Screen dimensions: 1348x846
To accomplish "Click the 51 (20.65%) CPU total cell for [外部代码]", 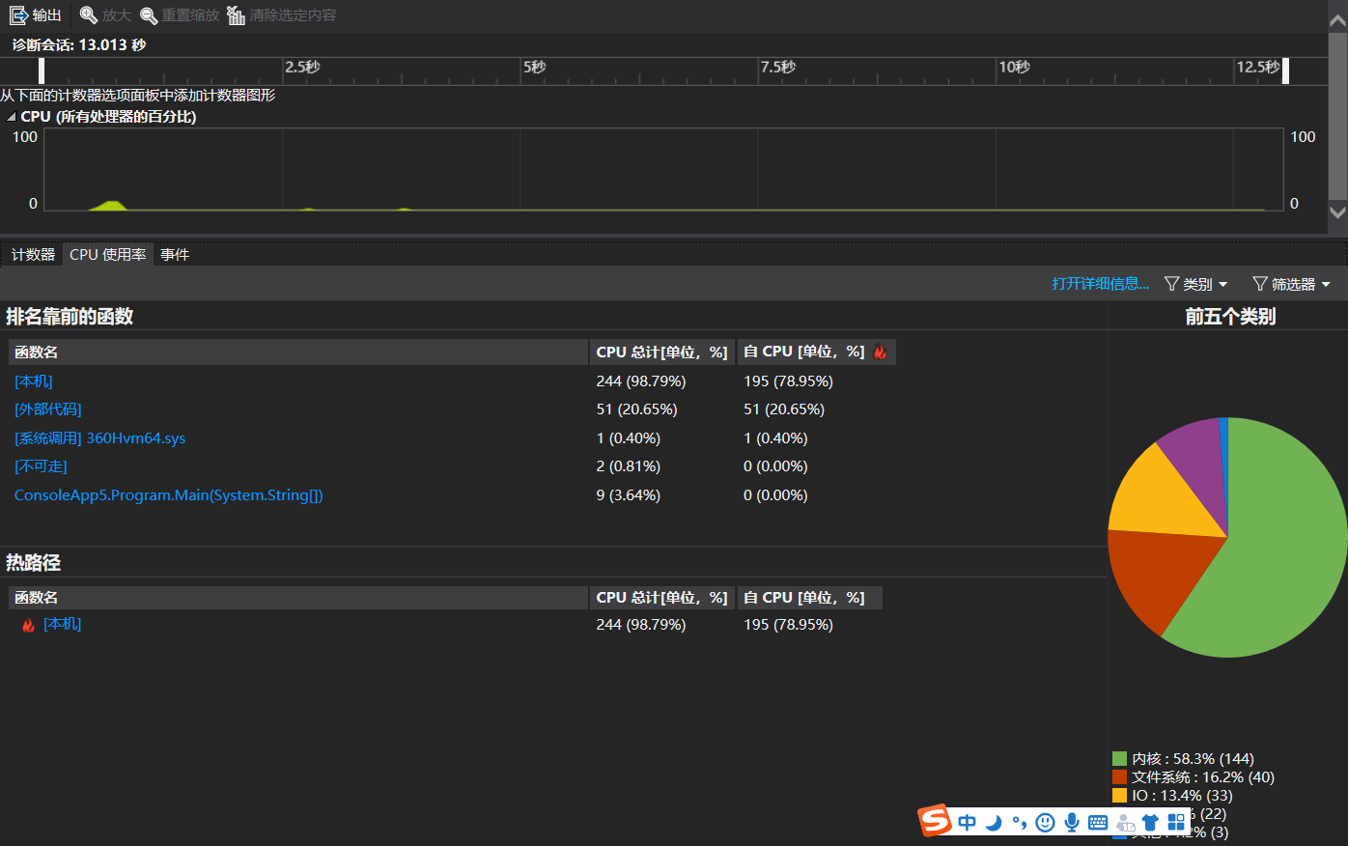I will [x=637, y=409].
